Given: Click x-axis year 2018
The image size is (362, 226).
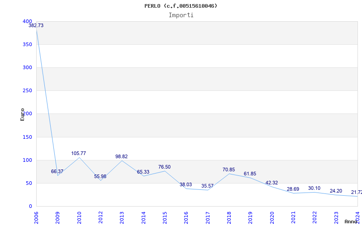Looking at the screenshot, I should pyautogui.click(x=229, y=217).
